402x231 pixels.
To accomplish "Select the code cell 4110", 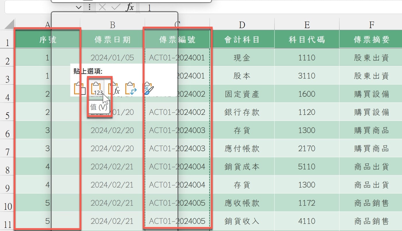I will tap(307, 221).
